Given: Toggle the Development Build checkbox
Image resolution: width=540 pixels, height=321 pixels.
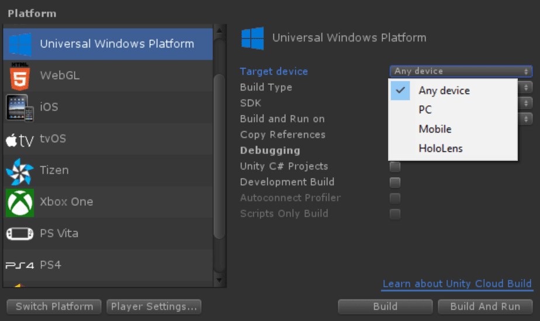Looking at the screenshot, I should coord(395,182).
